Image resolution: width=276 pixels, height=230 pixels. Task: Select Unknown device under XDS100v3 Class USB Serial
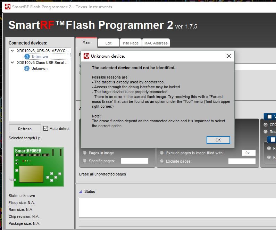40,68
